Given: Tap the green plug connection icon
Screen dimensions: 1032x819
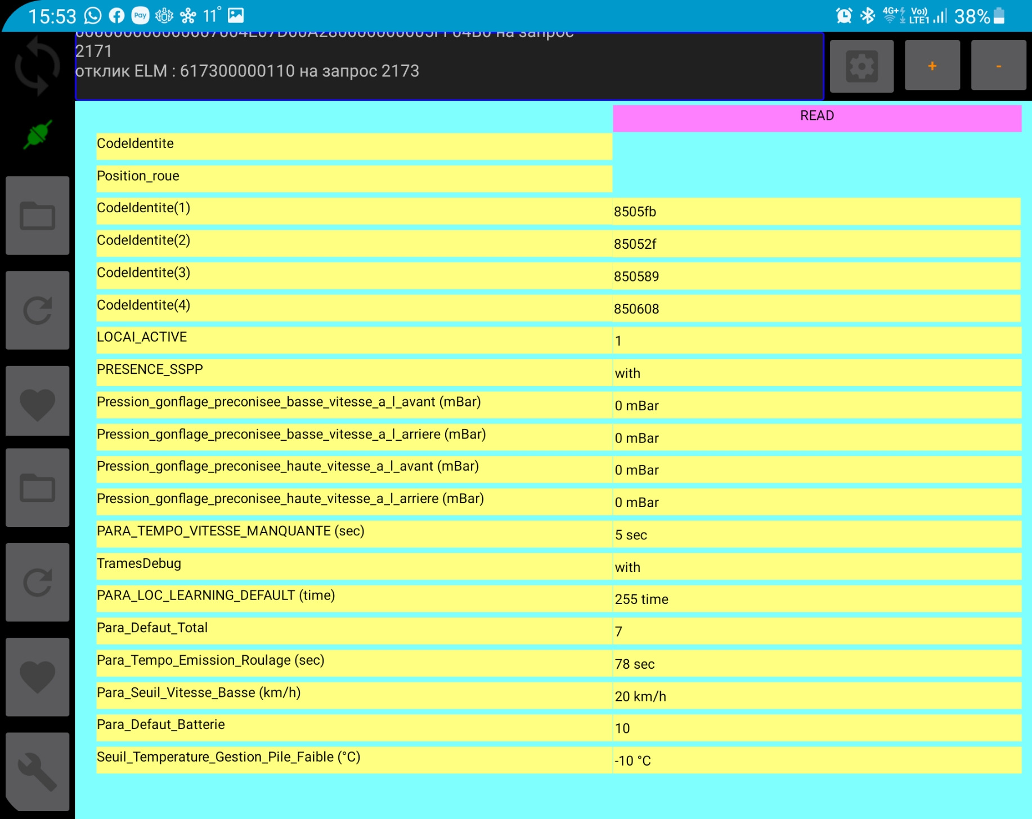Looking at the screenshot, I should tap(38, 135).
